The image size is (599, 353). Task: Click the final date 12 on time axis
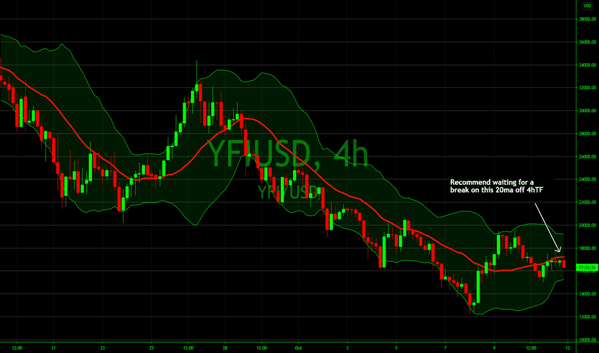[568, 348]
